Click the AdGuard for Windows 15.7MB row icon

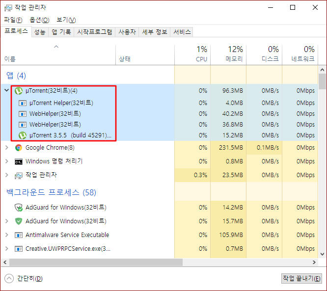[x=19, y=221]
